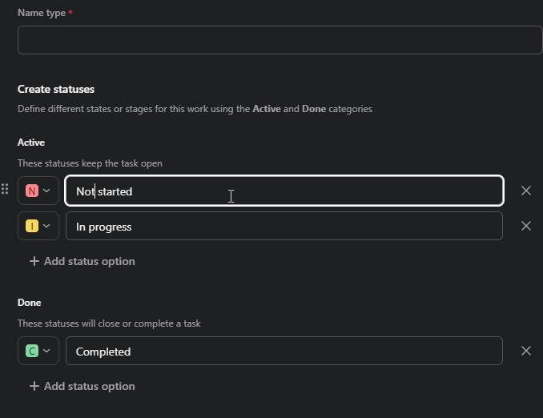Remove the Not started status with X
This screenshot has height=418, width=543.
click(x=526, y=191)
